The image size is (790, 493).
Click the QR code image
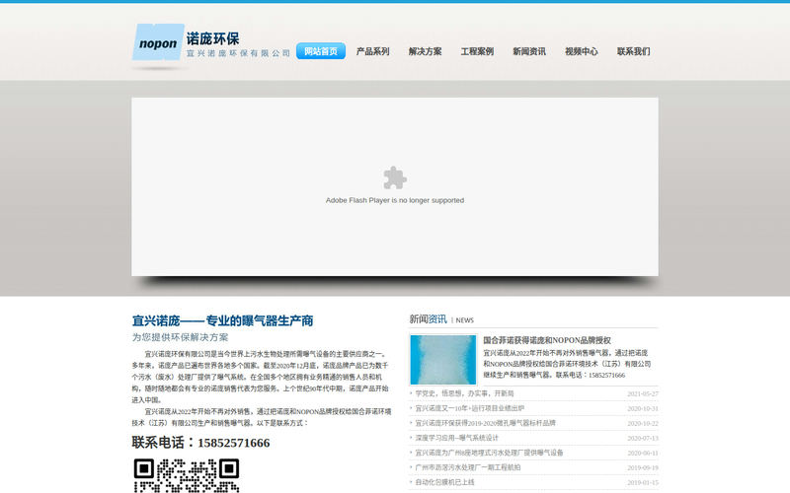click(x=187, y=475)
